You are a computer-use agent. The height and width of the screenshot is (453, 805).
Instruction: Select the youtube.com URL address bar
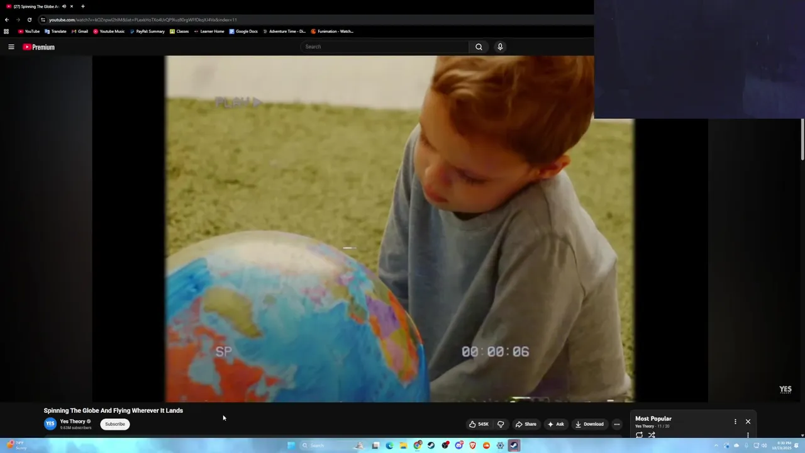(143, 20)
